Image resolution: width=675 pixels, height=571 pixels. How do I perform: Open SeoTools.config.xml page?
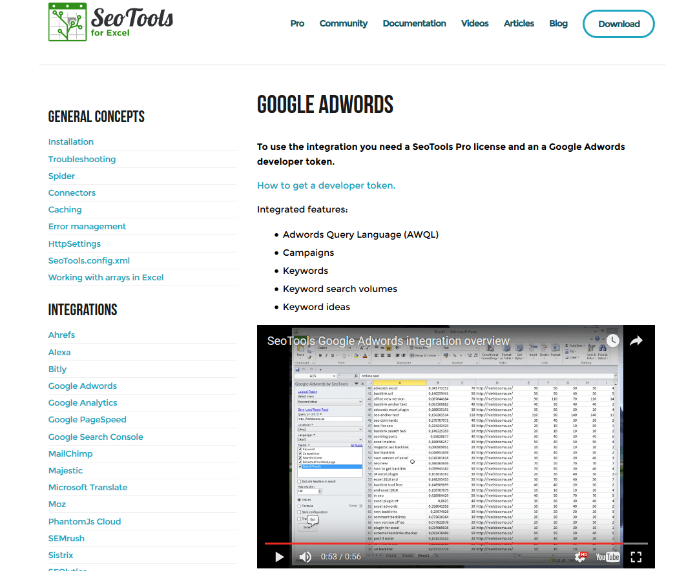pos(89,260)
